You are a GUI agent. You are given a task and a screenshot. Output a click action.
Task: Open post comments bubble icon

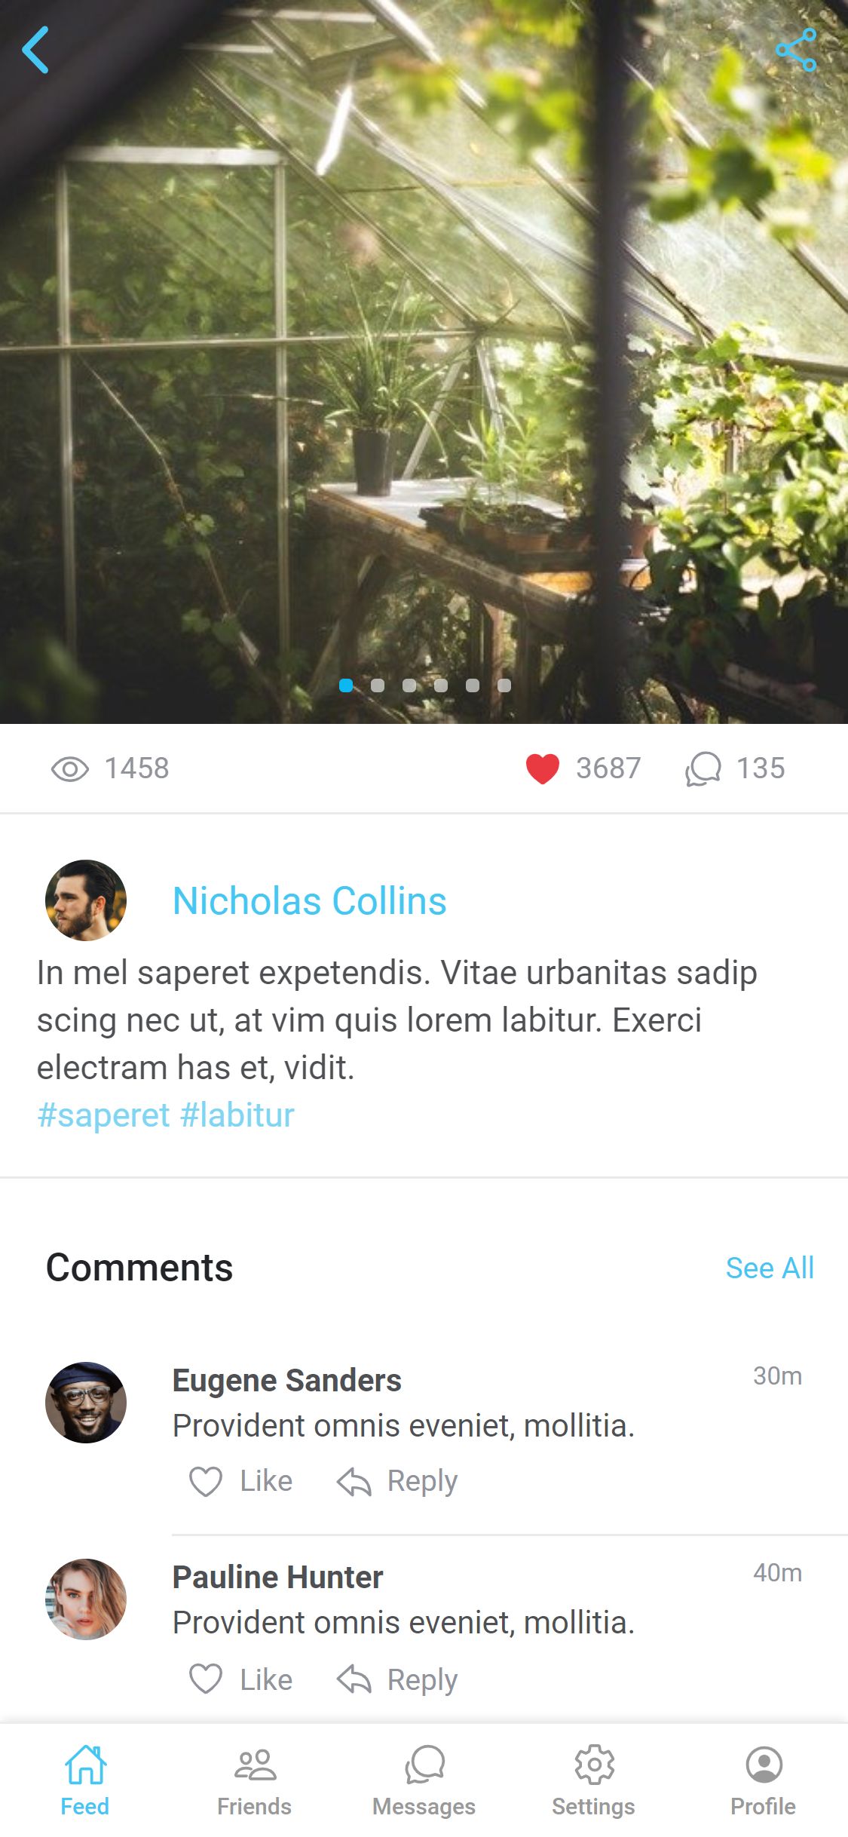703,769
